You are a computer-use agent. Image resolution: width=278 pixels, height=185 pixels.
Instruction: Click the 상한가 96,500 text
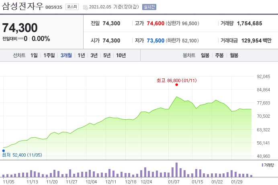point(182,23)
